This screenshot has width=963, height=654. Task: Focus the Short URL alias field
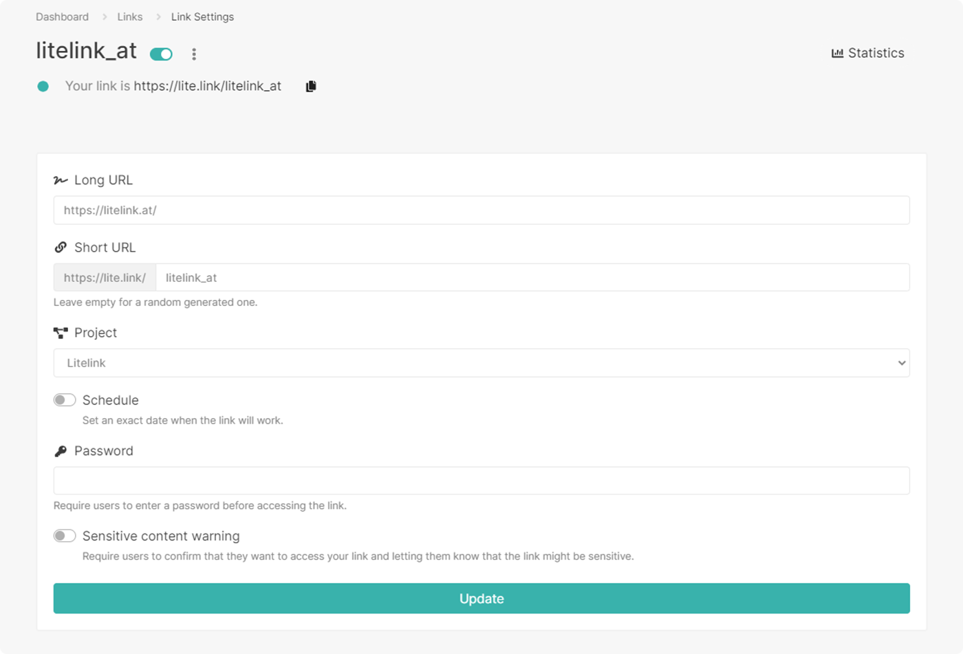click(532, 278)
